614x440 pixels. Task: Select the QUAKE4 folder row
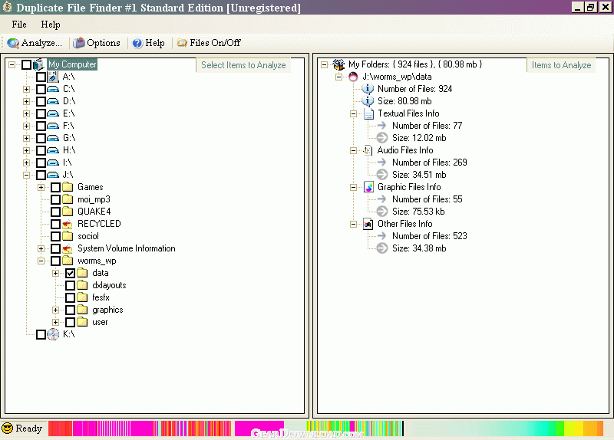[94, 212]
